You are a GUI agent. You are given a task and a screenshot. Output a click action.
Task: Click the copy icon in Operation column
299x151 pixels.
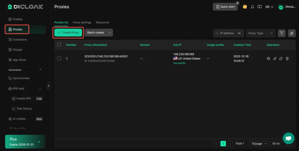(281, 59)
